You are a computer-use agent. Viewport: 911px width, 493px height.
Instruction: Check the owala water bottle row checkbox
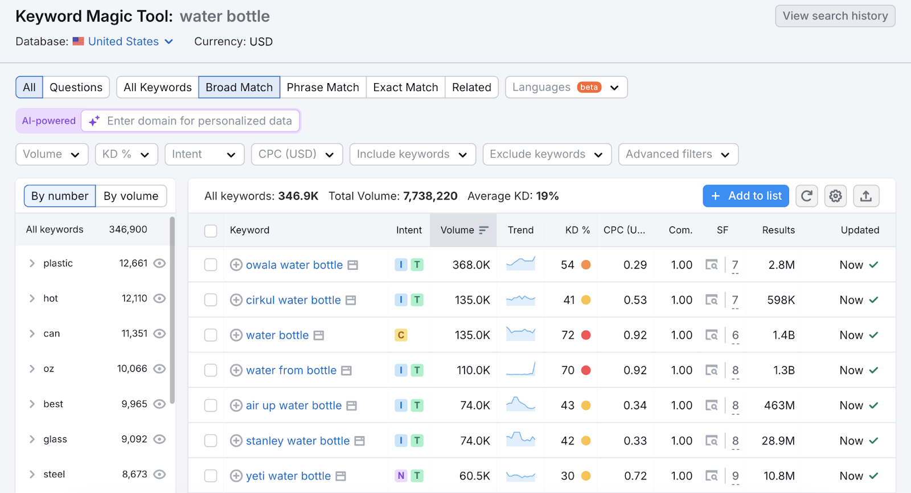pyautogui.click(x=211, y=265)
